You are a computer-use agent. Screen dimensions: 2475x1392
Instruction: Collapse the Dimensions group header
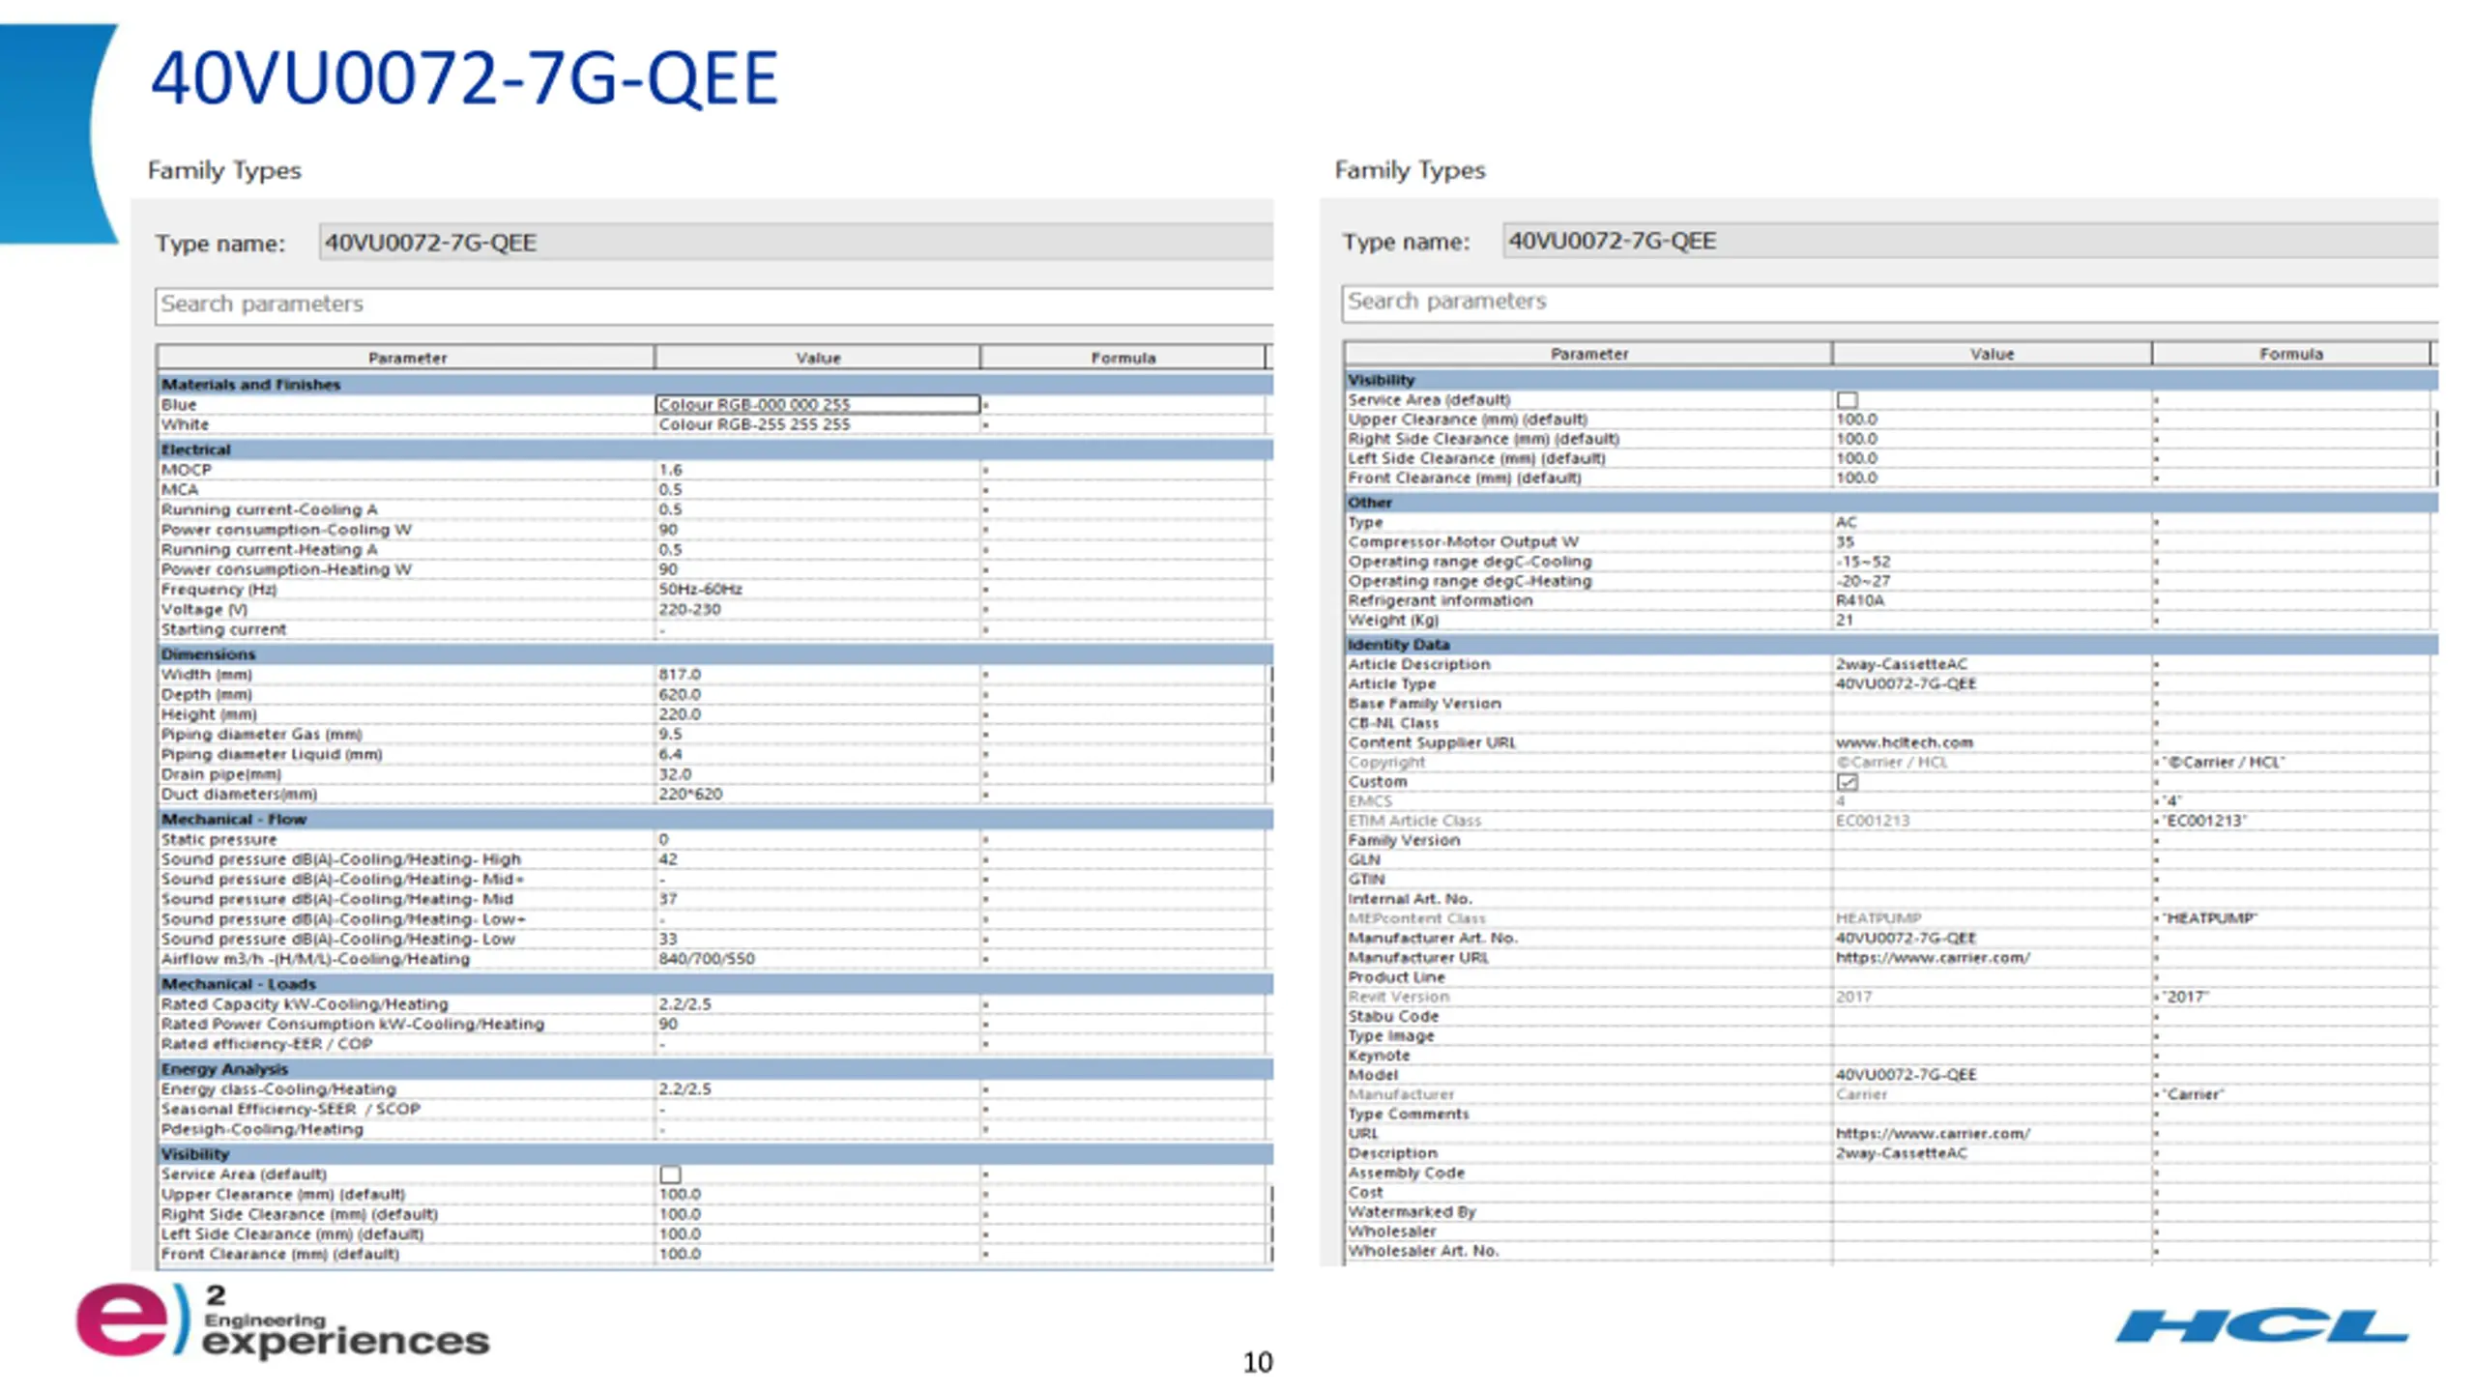(714, 653)
